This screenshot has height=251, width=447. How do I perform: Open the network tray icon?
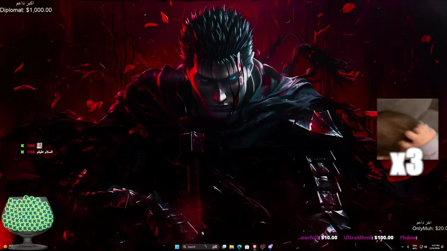tap(421, 247)
